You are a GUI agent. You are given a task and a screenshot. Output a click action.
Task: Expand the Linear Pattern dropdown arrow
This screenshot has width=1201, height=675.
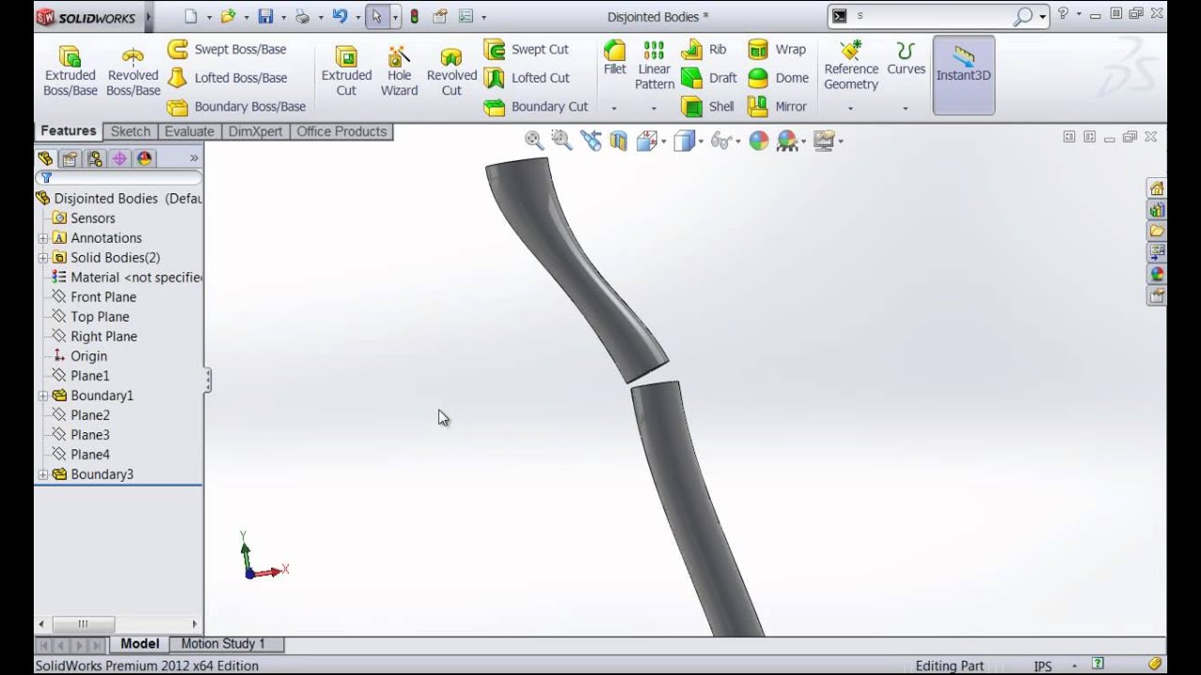[654, 109]
